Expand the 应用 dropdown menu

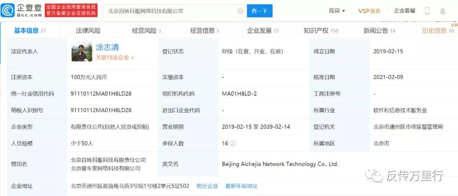tap(337, 11)
